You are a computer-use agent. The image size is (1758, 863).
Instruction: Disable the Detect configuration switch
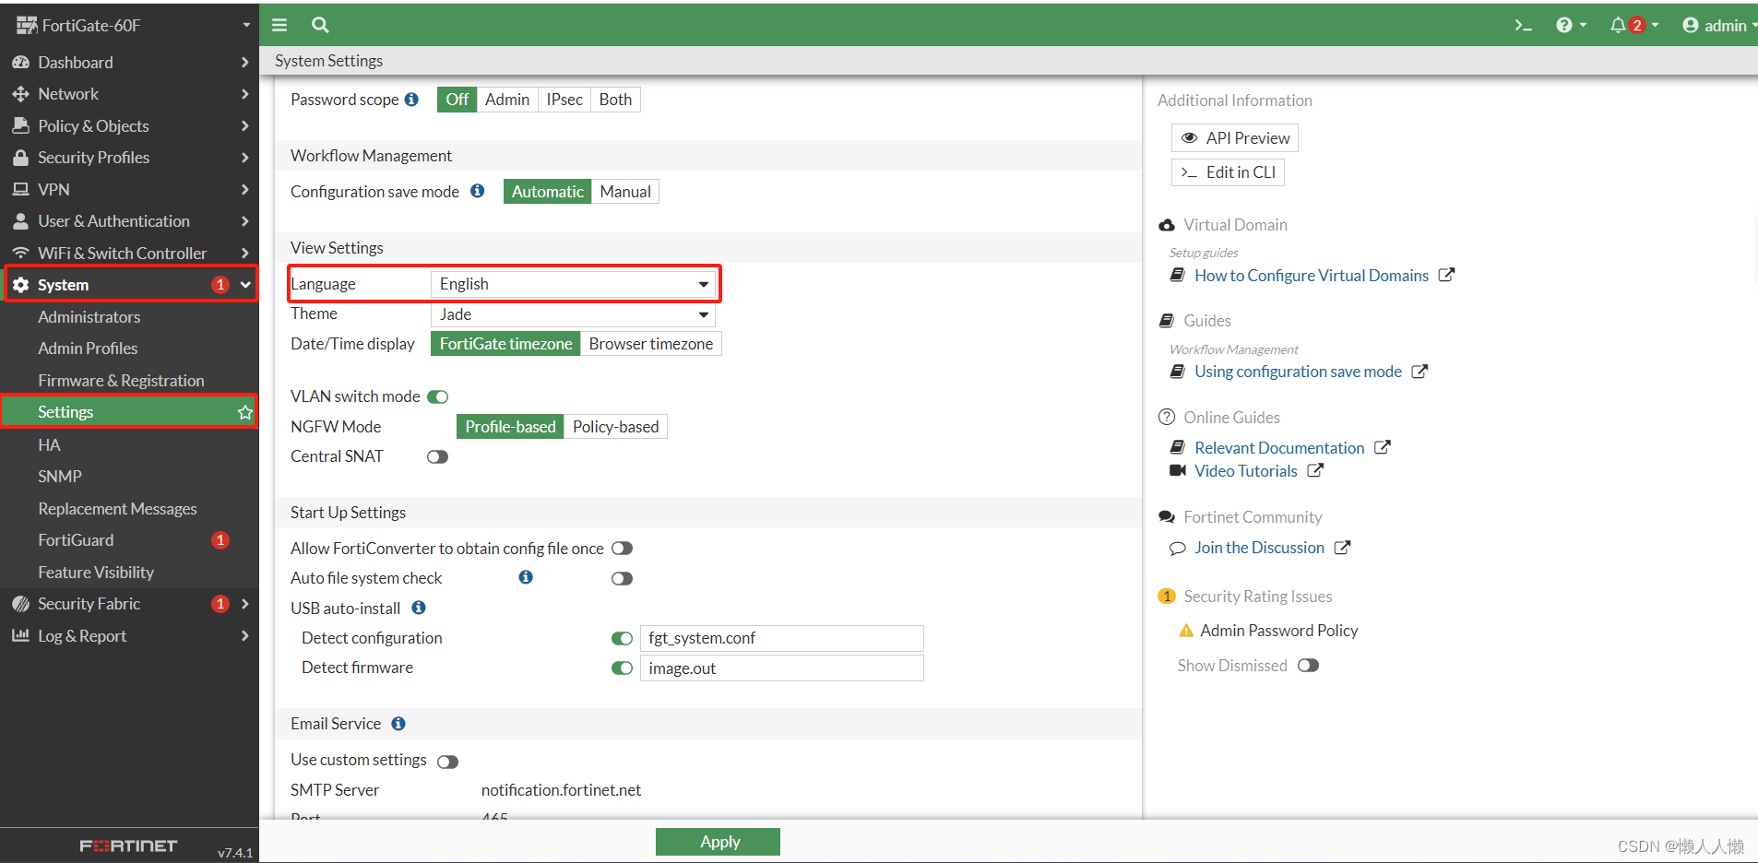pyautogui.click(x=623, y=638)
